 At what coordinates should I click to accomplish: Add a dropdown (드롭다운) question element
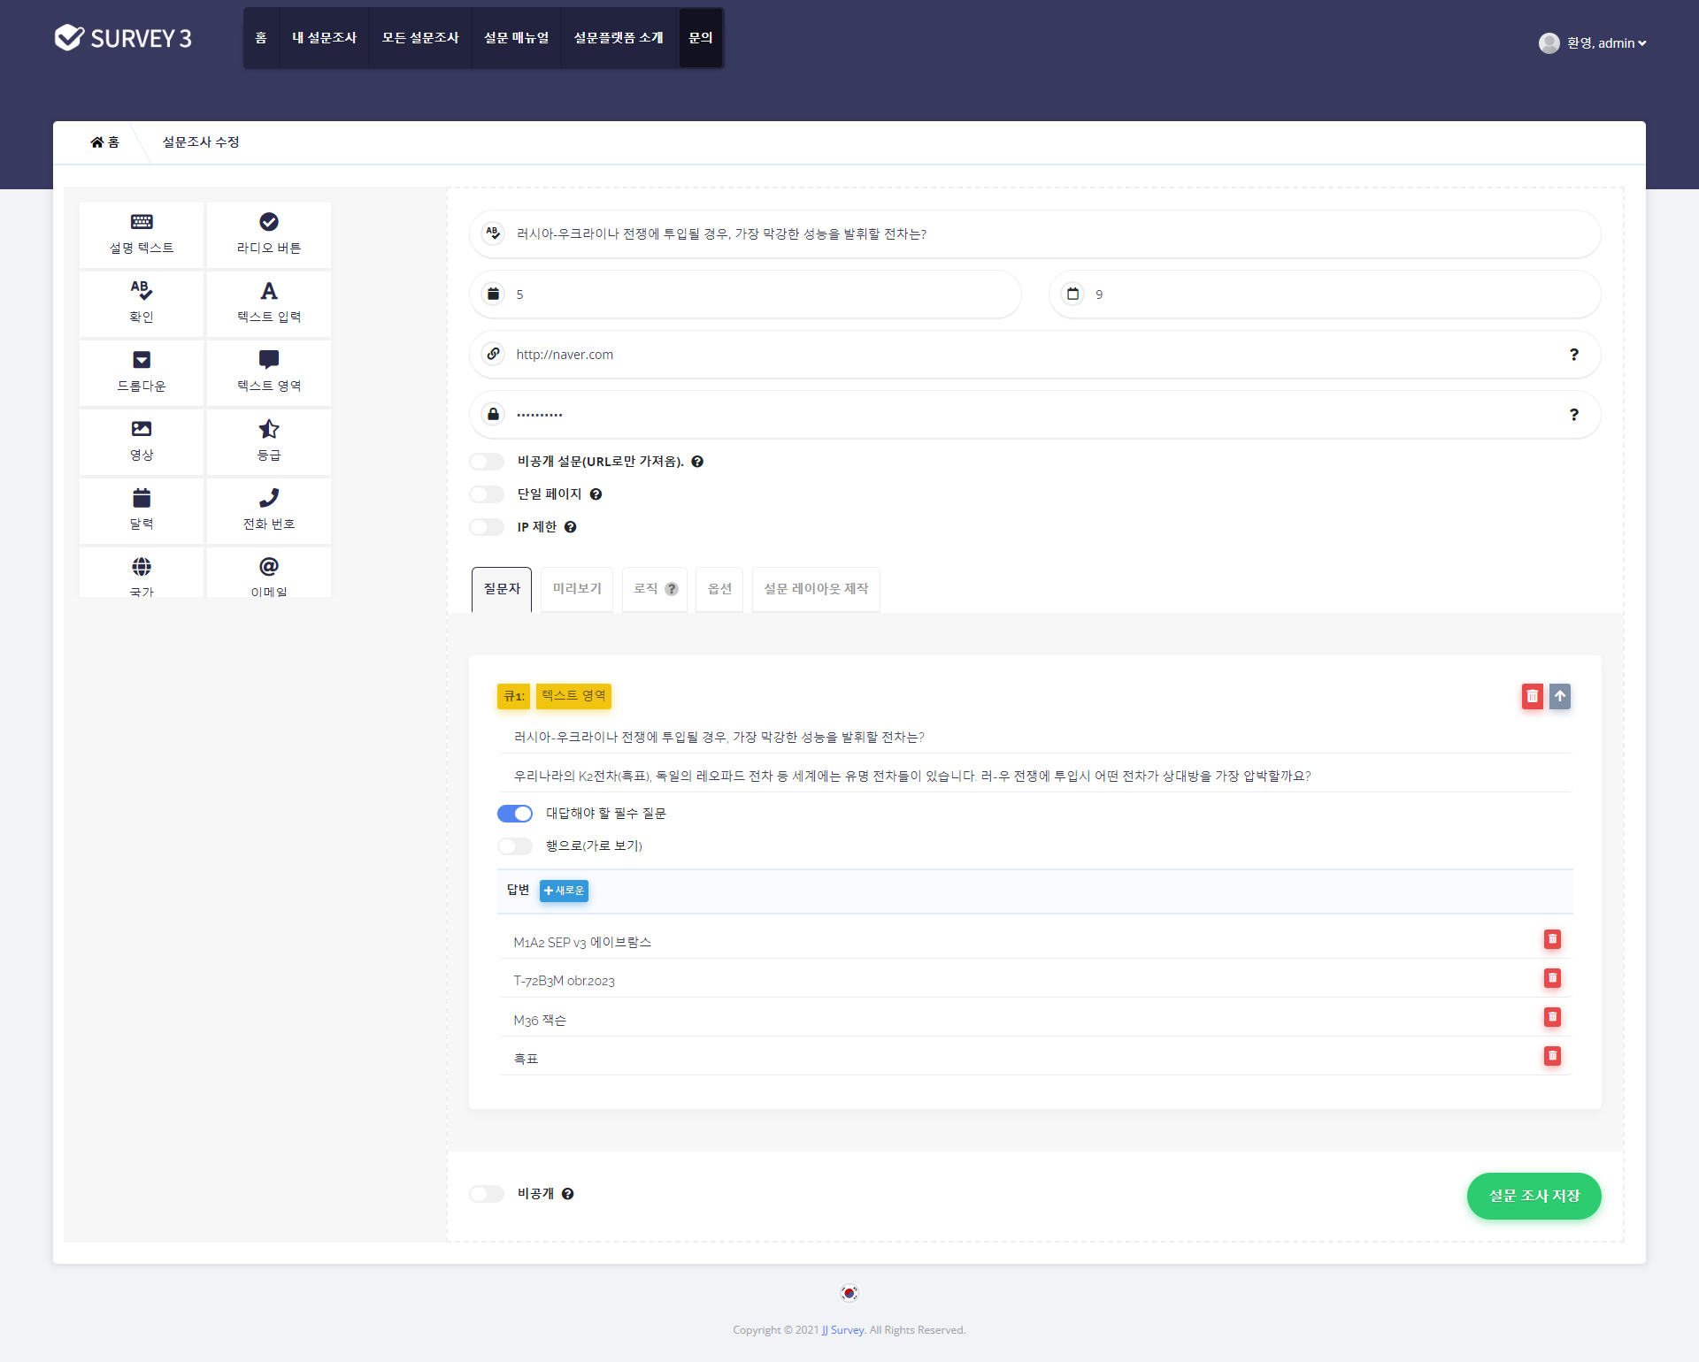tap(142, 371)
